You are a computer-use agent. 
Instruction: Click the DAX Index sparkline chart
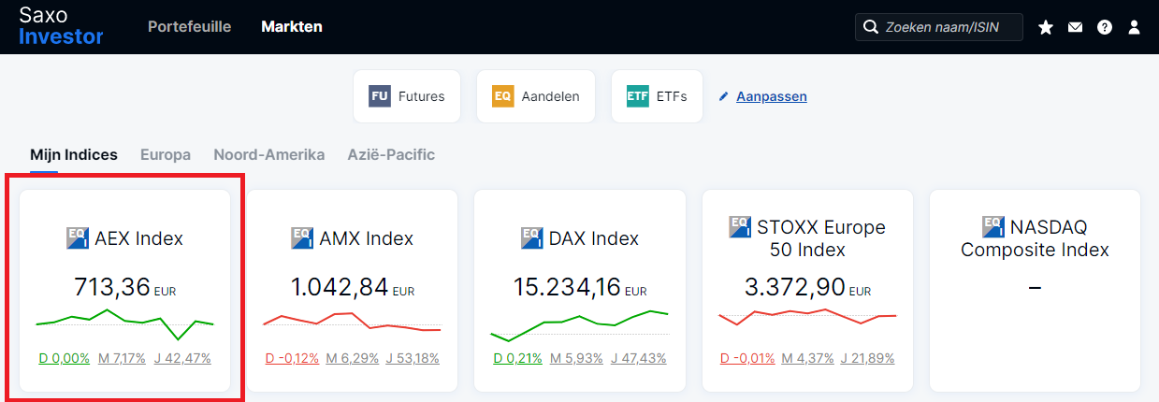pos(580,325)
